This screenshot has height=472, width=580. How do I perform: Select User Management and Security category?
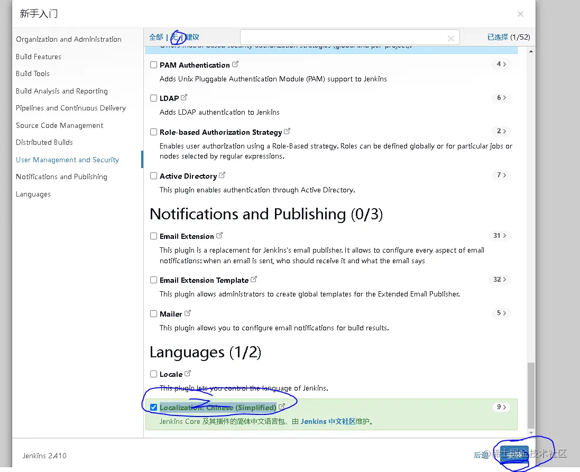tap(67, 160)
